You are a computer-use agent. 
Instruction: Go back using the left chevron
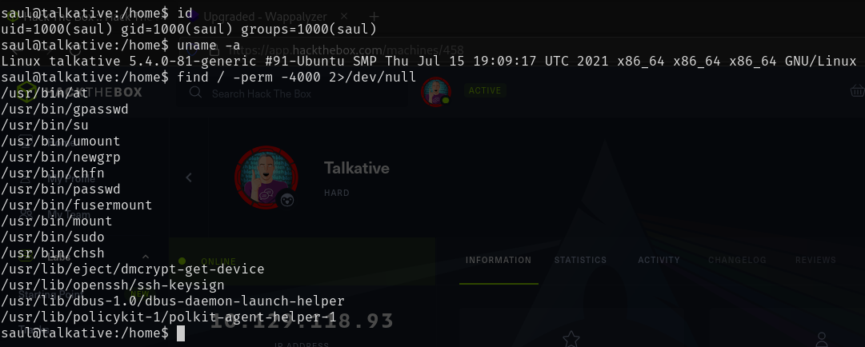tap(189, 177)
